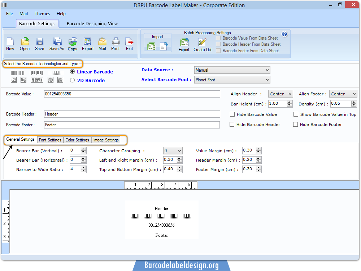
Task: Select the 2D Barcode radio button
Action: (x=72, y=80)
